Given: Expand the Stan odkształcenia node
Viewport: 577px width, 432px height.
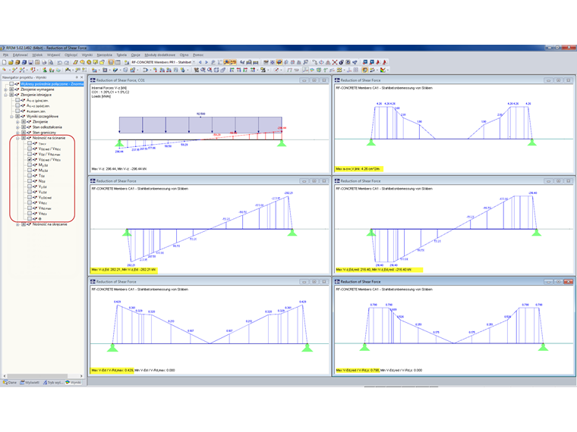Looking at the screenshot, I should pos(17,127).
